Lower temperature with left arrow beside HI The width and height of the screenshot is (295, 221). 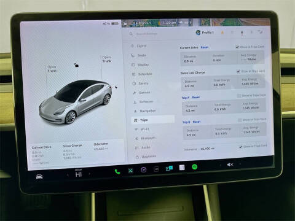click(x=68, y=174)
